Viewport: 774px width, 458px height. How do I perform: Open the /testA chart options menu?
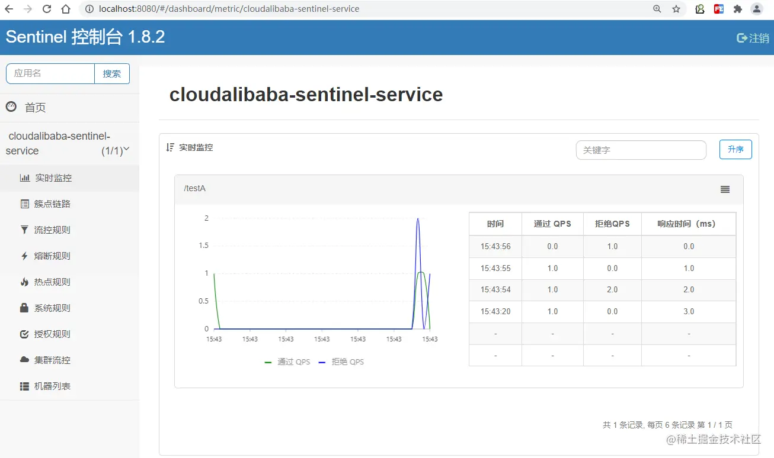724,189
